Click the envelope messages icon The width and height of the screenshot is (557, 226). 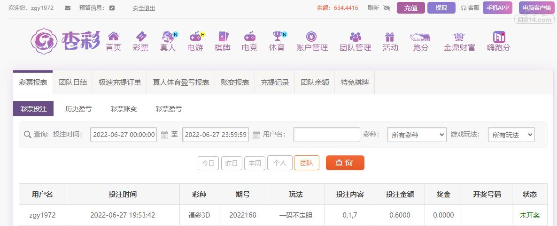point(68,8)
